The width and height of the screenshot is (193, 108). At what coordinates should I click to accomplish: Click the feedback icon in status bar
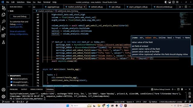coord(185,102)
